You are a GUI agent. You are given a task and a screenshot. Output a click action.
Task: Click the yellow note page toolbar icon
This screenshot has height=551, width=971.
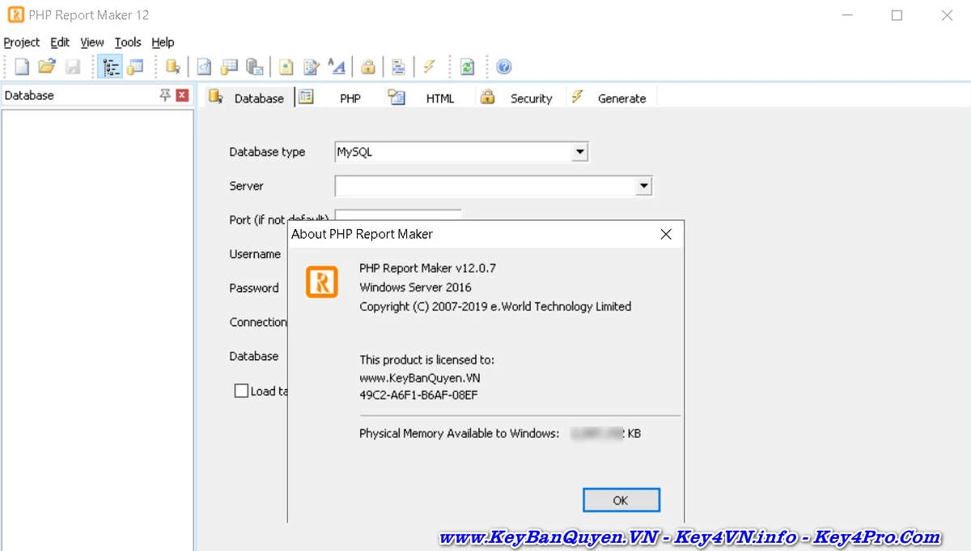[286, 66]
